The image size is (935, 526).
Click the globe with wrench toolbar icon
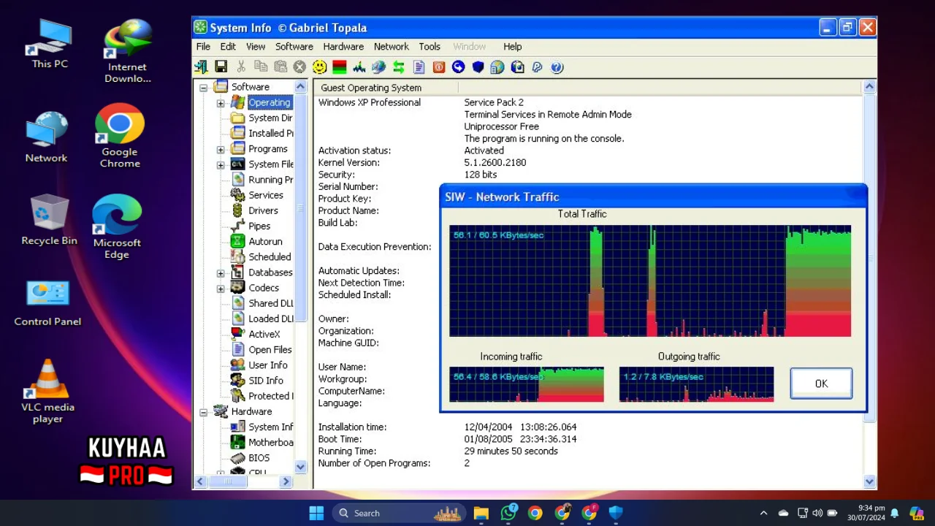click(378, 67)
